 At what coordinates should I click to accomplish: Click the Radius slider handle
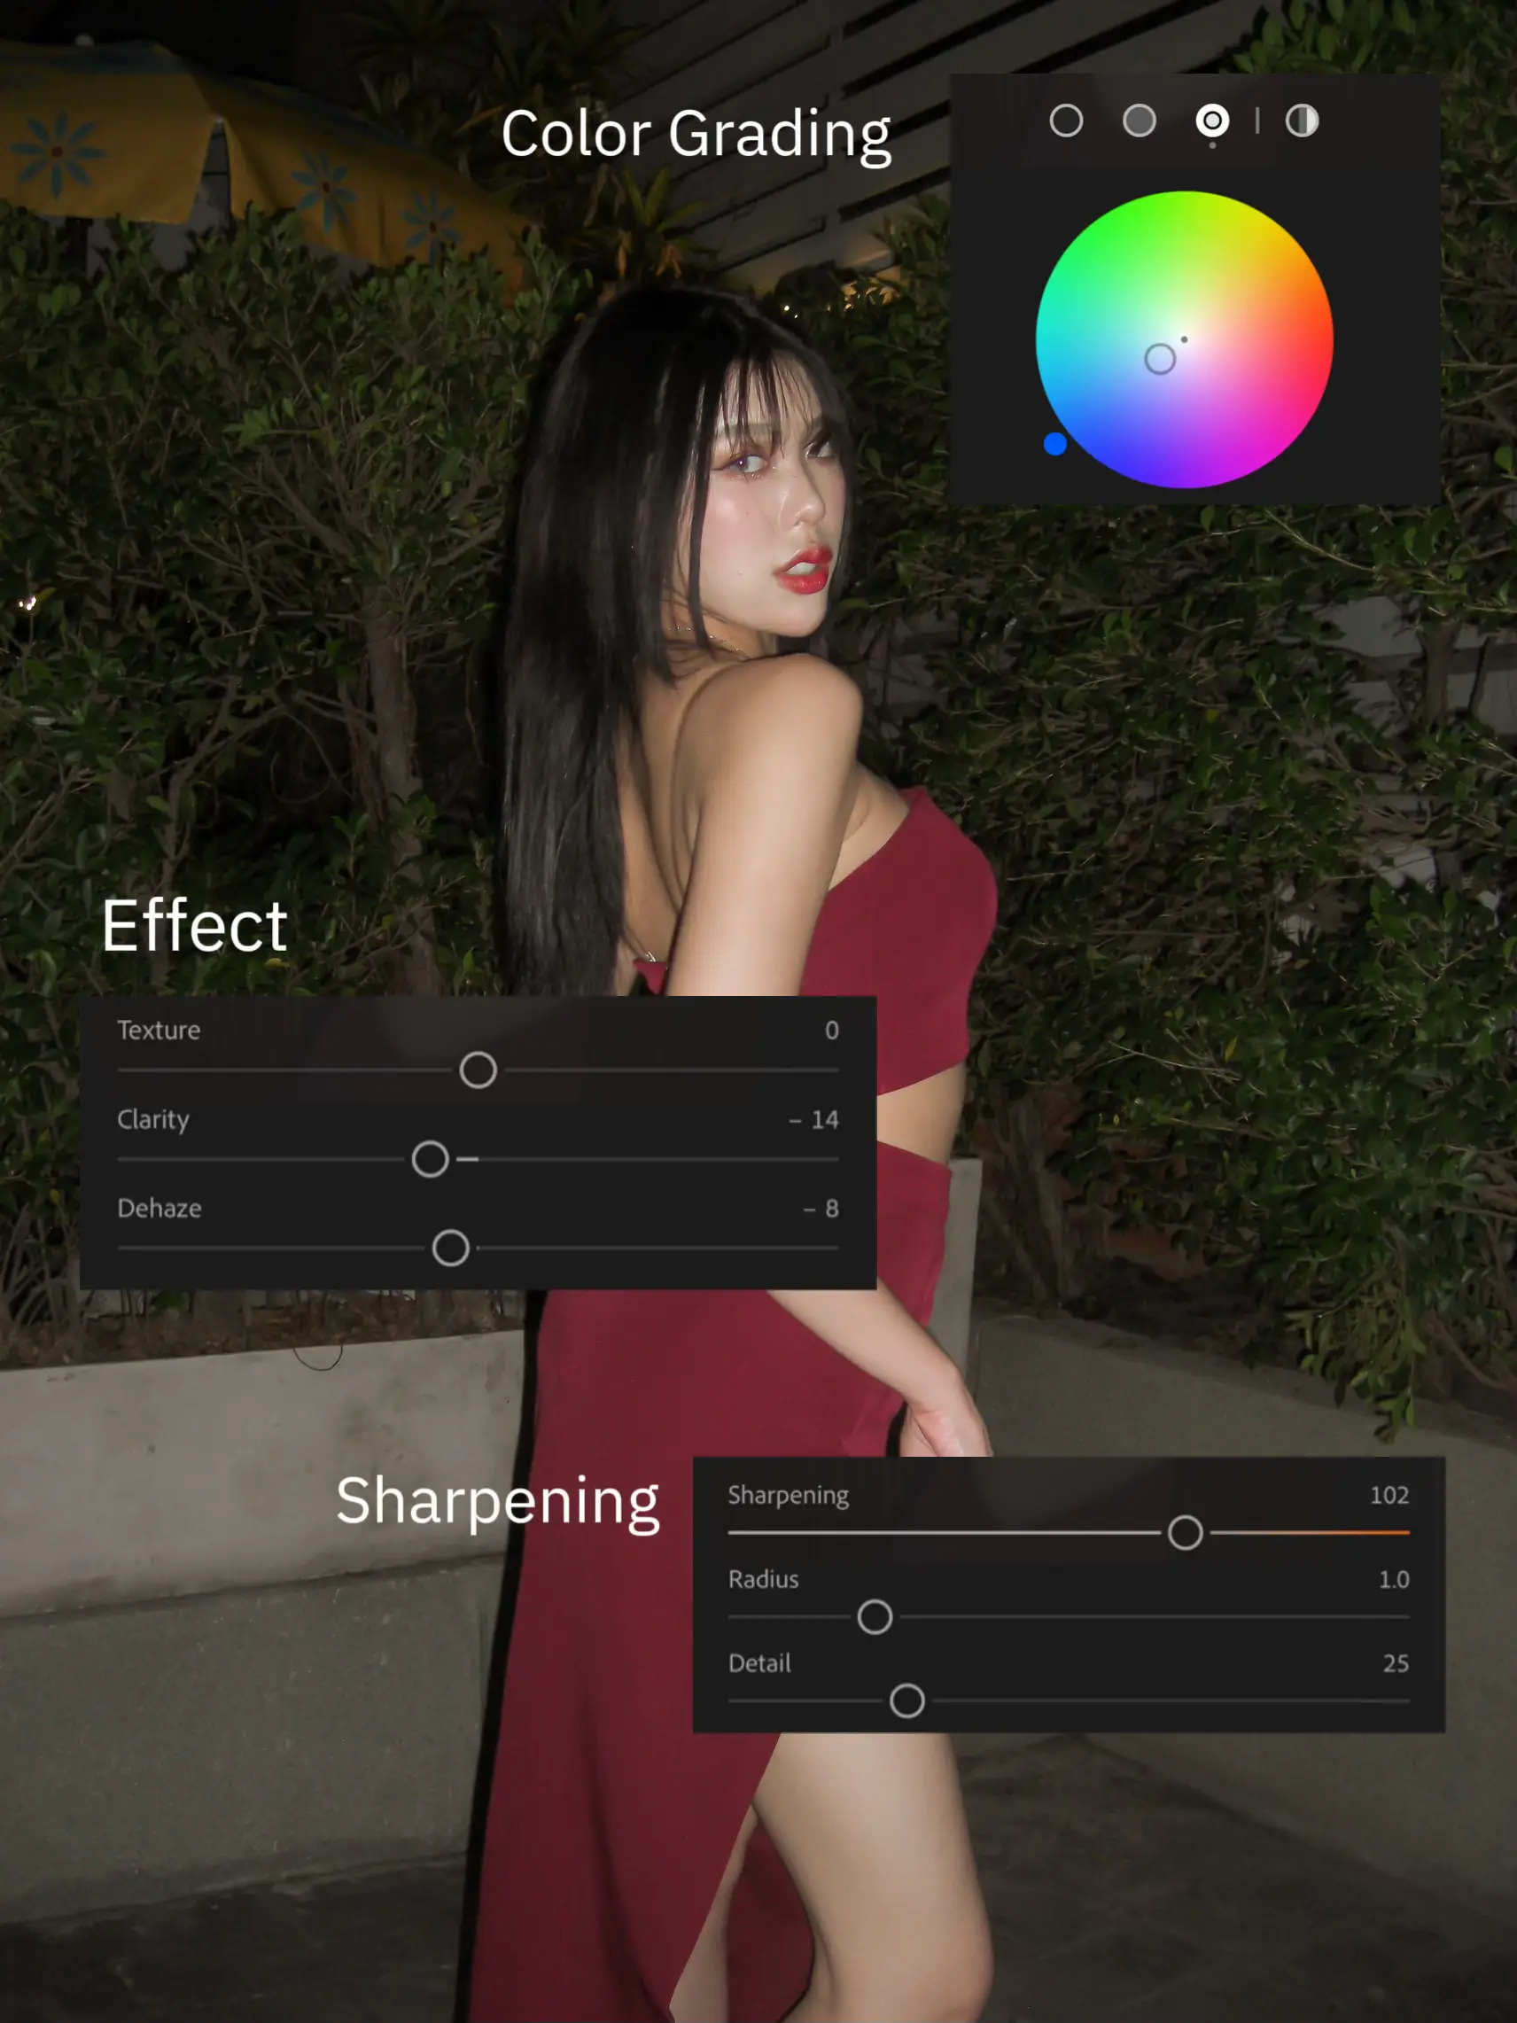tap(875, 1616)
